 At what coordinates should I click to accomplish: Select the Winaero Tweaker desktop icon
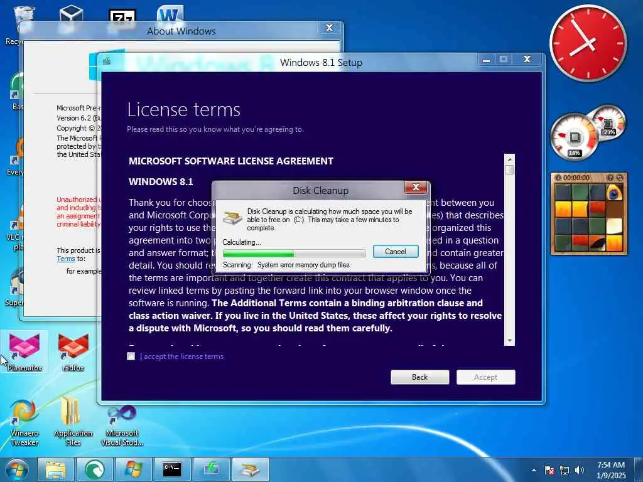[24, 422]
